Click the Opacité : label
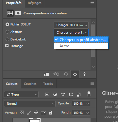 click(64, 103)
